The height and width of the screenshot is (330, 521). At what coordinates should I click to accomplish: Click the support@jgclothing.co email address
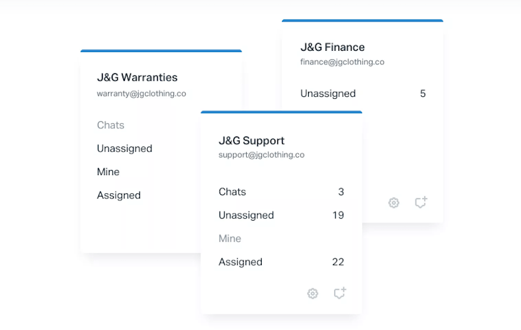[x=261, y=156]
